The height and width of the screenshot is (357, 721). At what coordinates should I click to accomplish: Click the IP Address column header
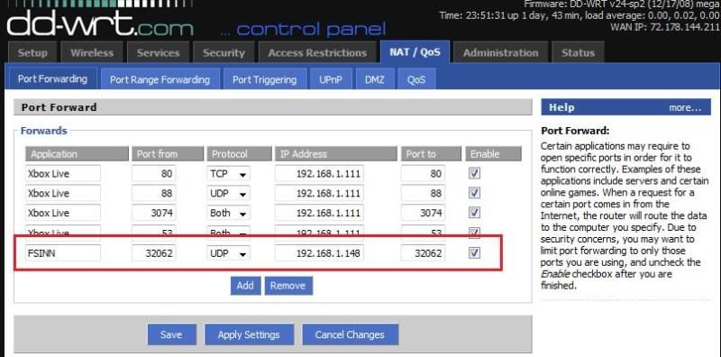pos(335,154)
